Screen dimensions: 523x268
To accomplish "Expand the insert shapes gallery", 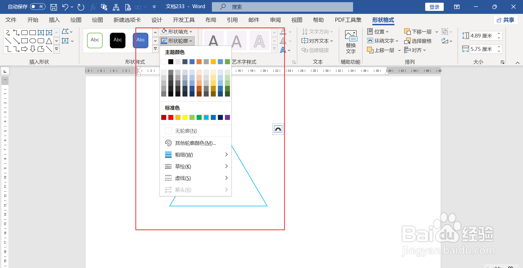I will [x=57, y=49].
